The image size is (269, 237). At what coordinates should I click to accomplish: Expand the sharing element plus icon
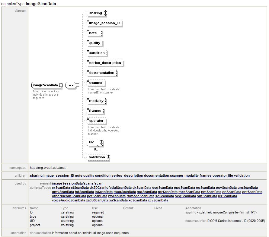coord(105,13)
